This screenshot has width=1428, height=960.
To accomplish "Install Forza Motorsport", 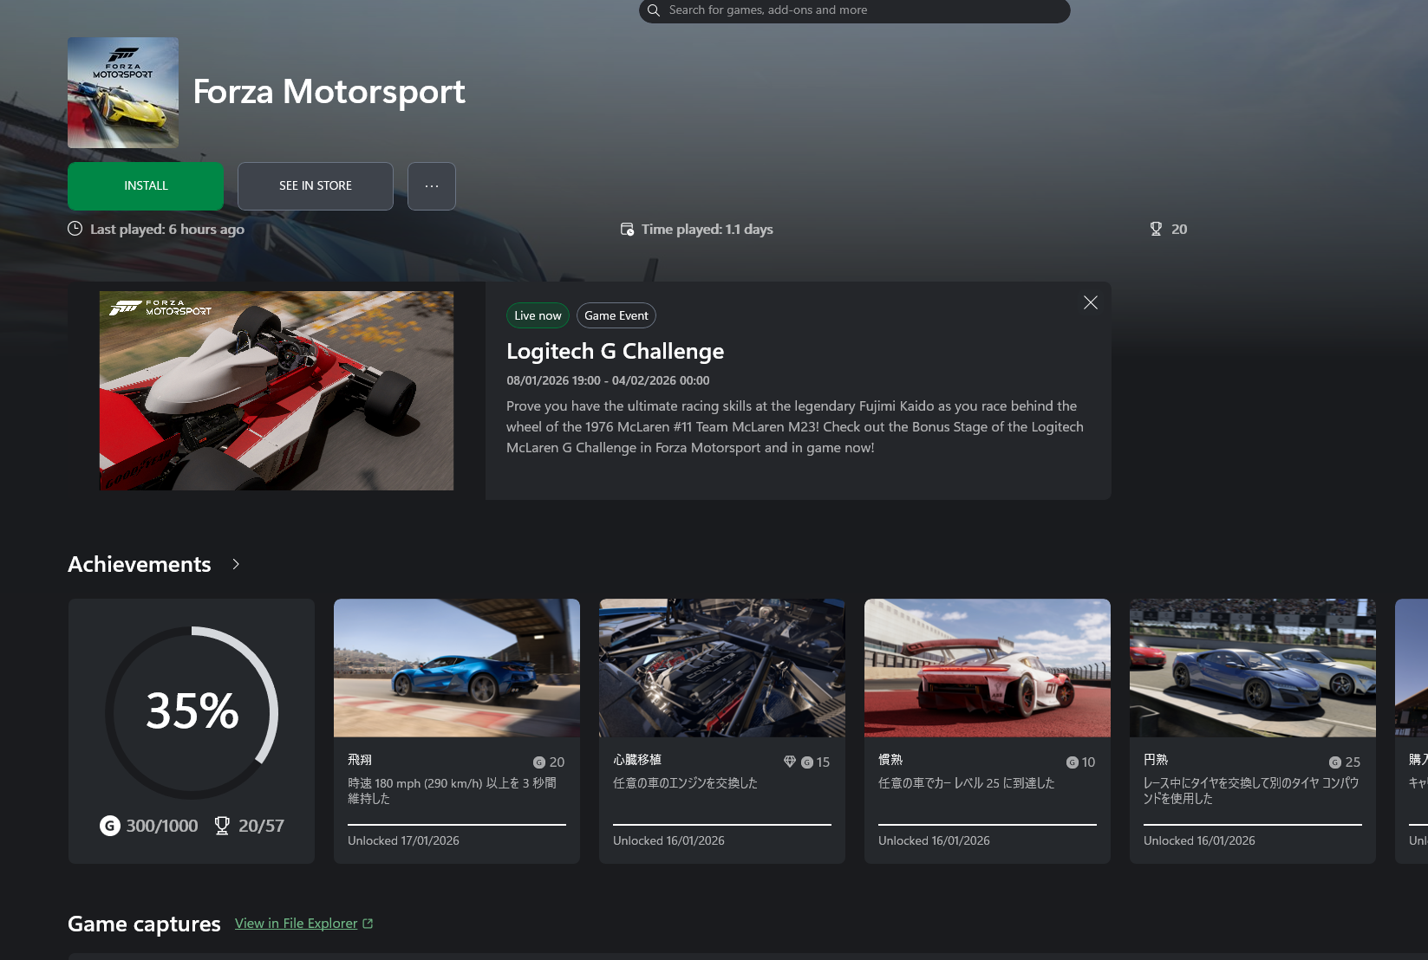I will point(146,186).
